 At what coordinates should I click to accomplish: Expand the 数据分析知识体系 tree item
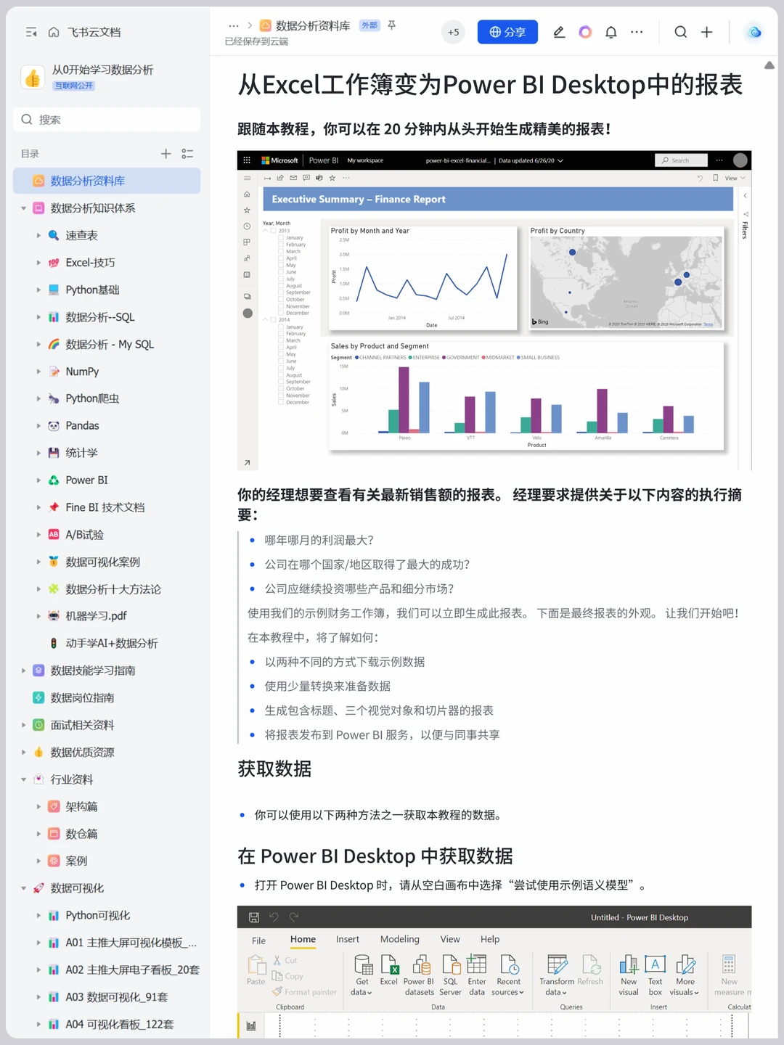click(x=24, y=208)
